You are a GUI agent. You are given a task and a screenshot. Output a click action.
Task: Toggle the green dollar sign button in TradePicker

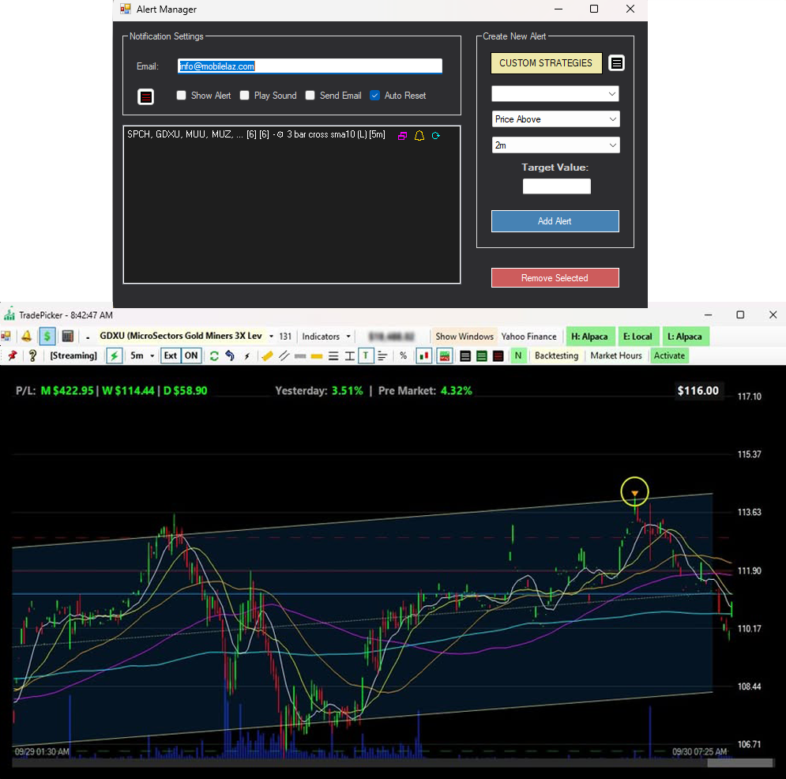point(47,336)
